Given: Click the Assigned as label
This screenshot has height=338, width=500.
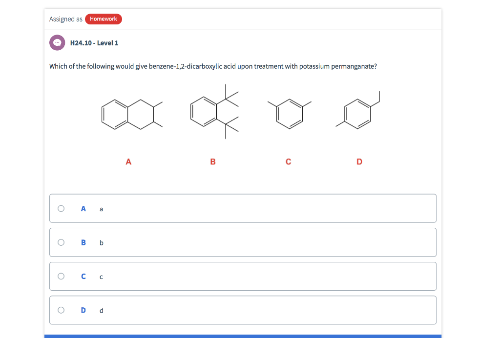Looking at the screenshot, I should tap(65, 19).
